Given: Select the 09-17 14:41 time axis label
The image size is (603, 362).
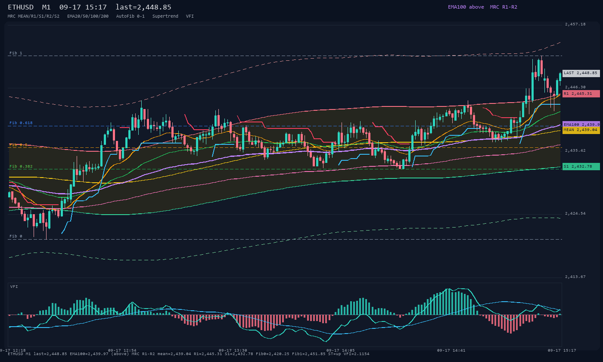Looking at the screenshot, I should (x=451, y=350).
